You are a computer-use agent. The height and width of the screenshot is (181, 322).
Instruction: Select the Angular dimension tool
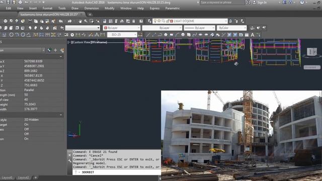29,35
